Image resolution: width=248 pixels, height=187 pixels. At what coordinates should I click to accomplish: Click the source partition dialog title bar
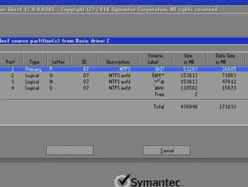[x=124, y=41]
